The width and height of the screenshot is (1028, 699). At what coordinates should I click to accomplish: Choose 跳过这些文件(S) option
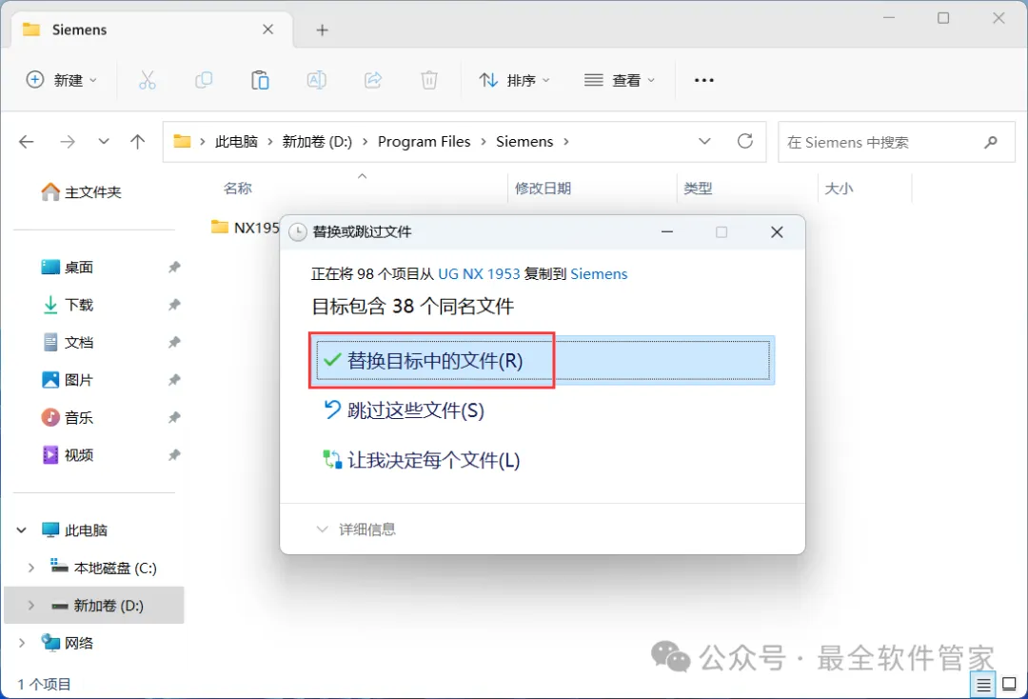[404, 411]
